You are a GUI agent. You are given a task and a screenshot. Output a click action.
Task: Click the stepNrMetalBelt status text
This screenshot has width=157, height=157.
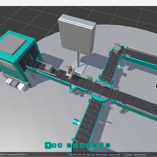click(x=17, y=155)
